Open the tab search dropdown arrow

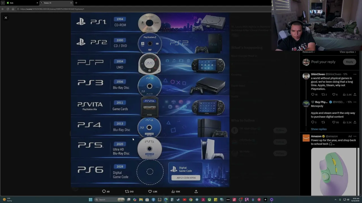coord(3,3)
